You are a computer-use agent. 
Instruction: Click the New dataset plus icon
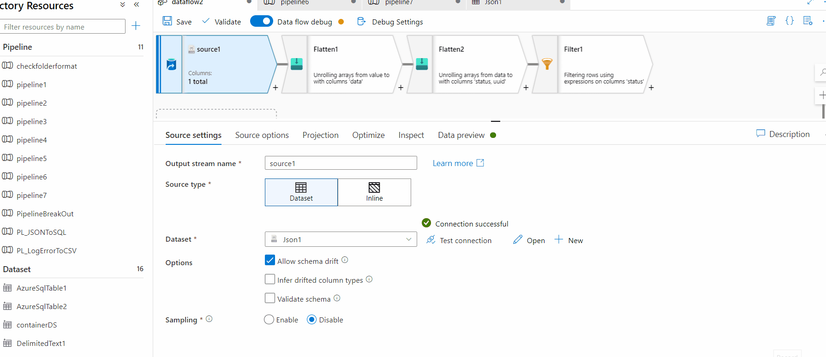click(x=559, y=239)
